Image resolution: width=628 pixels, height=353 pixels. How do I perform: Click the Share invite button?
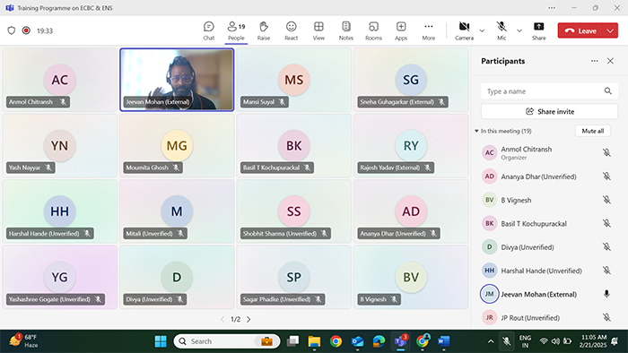pyautogui.click(x=549, y=111)
